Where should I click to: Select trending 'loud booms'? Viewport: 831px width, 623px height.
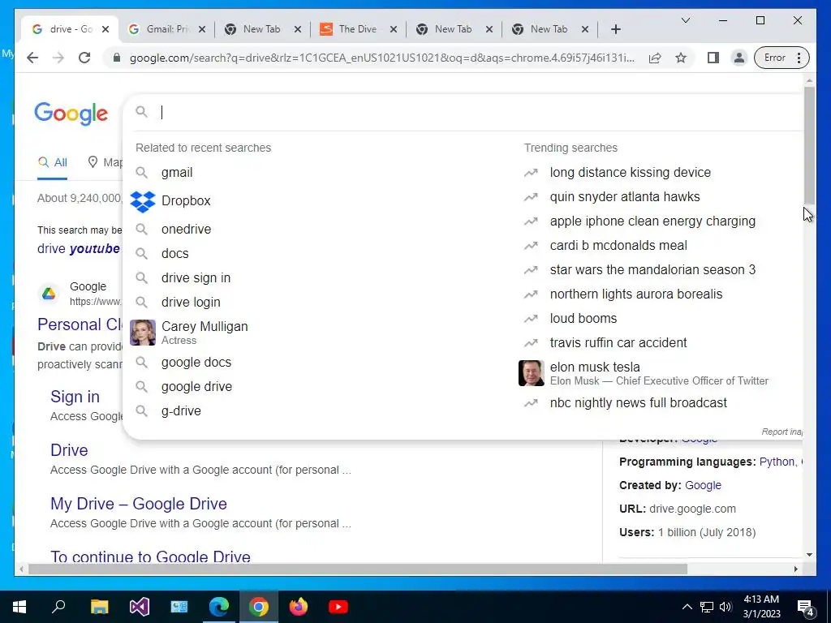(x=583, y=318)
